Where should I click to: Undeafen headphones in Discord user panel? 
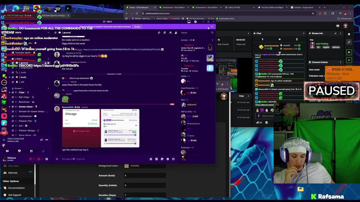[39, 159]
